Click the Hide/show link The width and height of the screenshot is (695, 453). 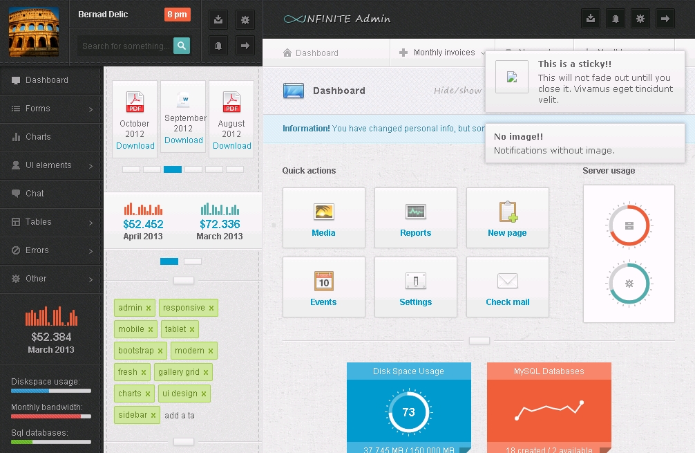coord(457,91)
